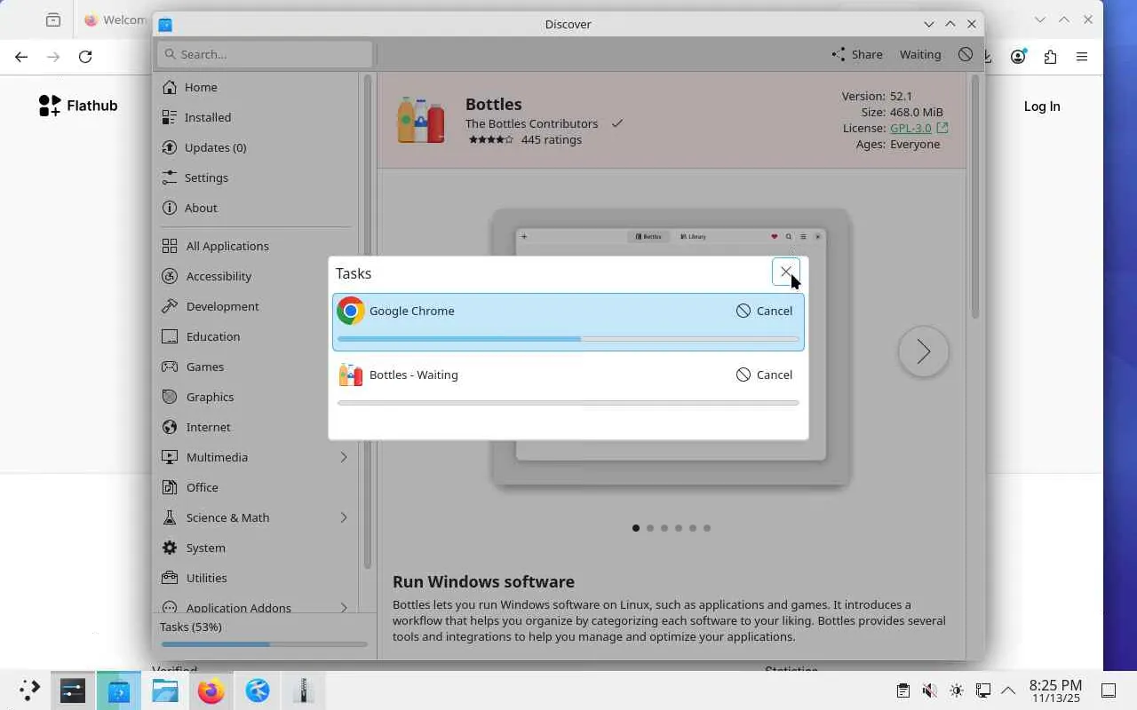Click the Flathub logo in the browser
Image resolution: width=1137 pixels, height=710 pixels.
tap(78, 106)
